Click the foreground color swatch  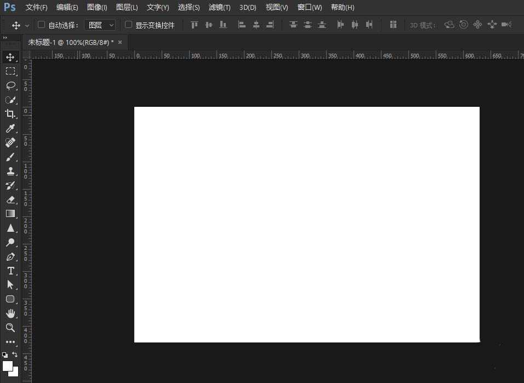(x=8, y=365)
